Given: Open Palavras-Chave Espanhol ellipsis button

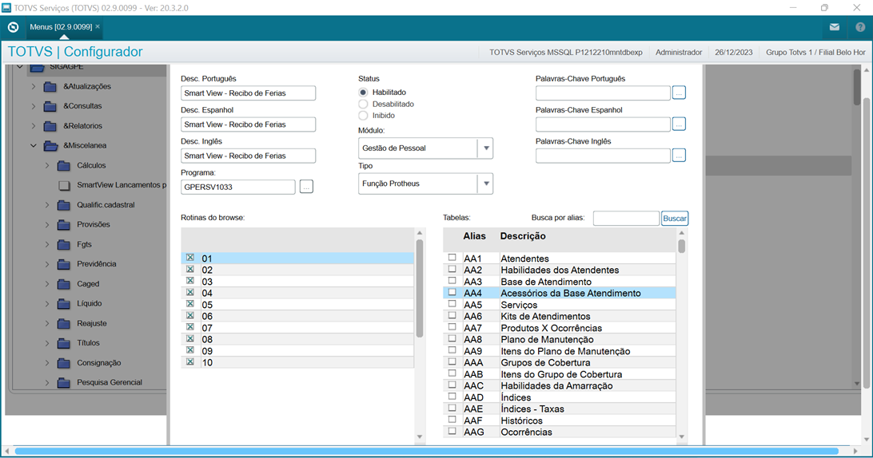Looking at the screenshot, I should 679,124.
